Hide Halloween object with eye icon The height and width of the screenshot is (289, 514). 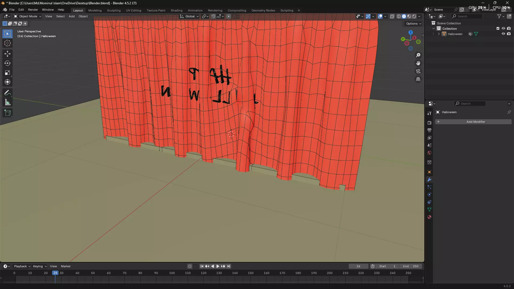(503, 34)
